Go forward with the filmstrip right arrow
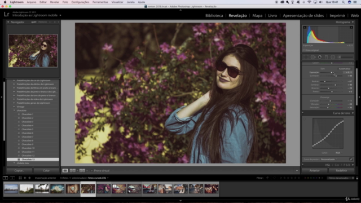 coord(29,178)
